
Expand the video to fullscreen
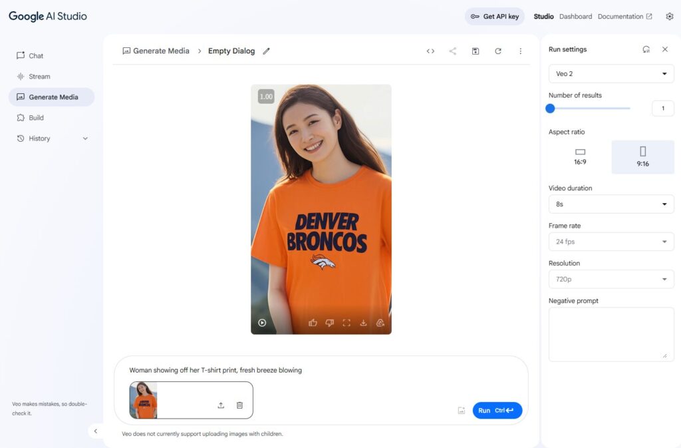(346, 322)
